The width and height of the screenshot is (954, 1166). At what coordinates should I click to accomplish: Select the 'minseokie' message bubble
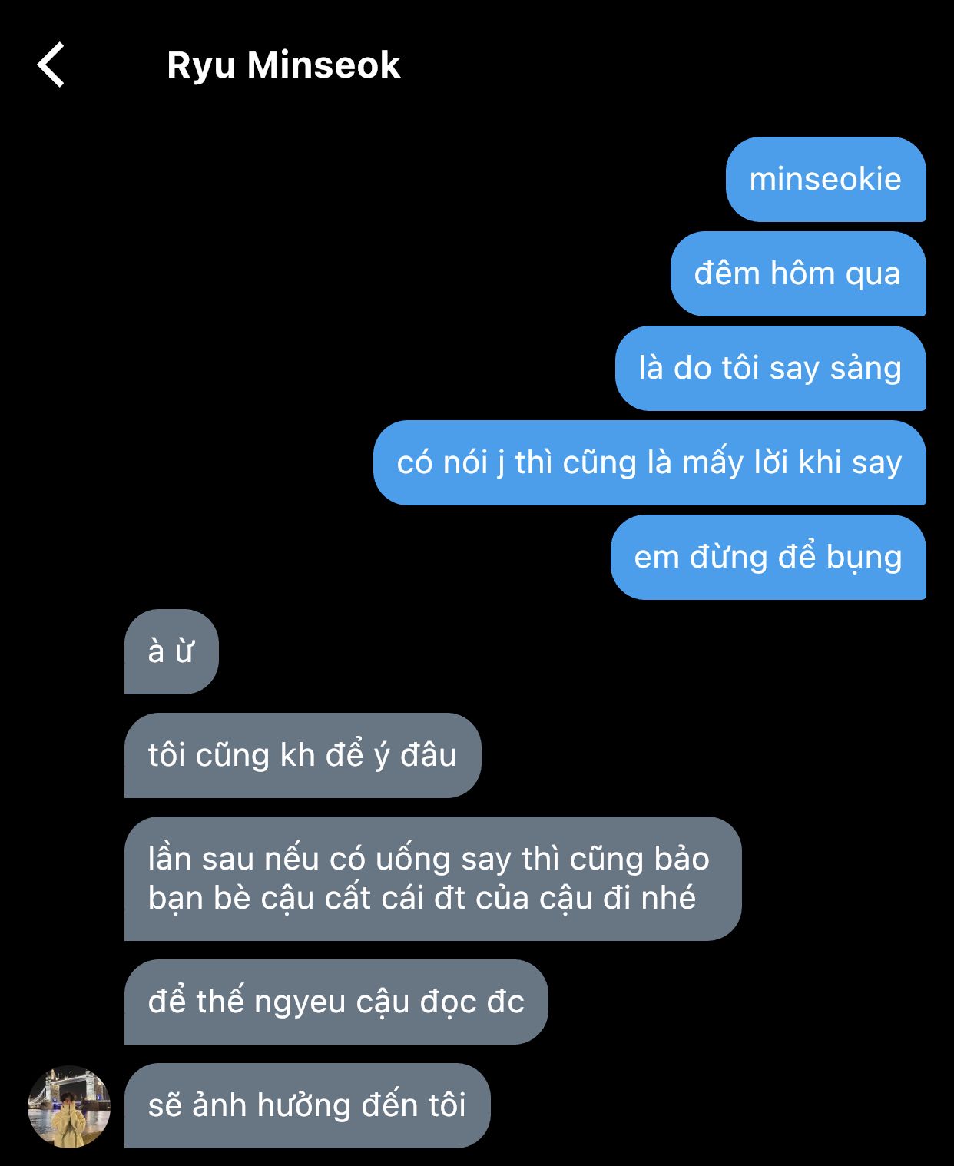tap(826, 179)
